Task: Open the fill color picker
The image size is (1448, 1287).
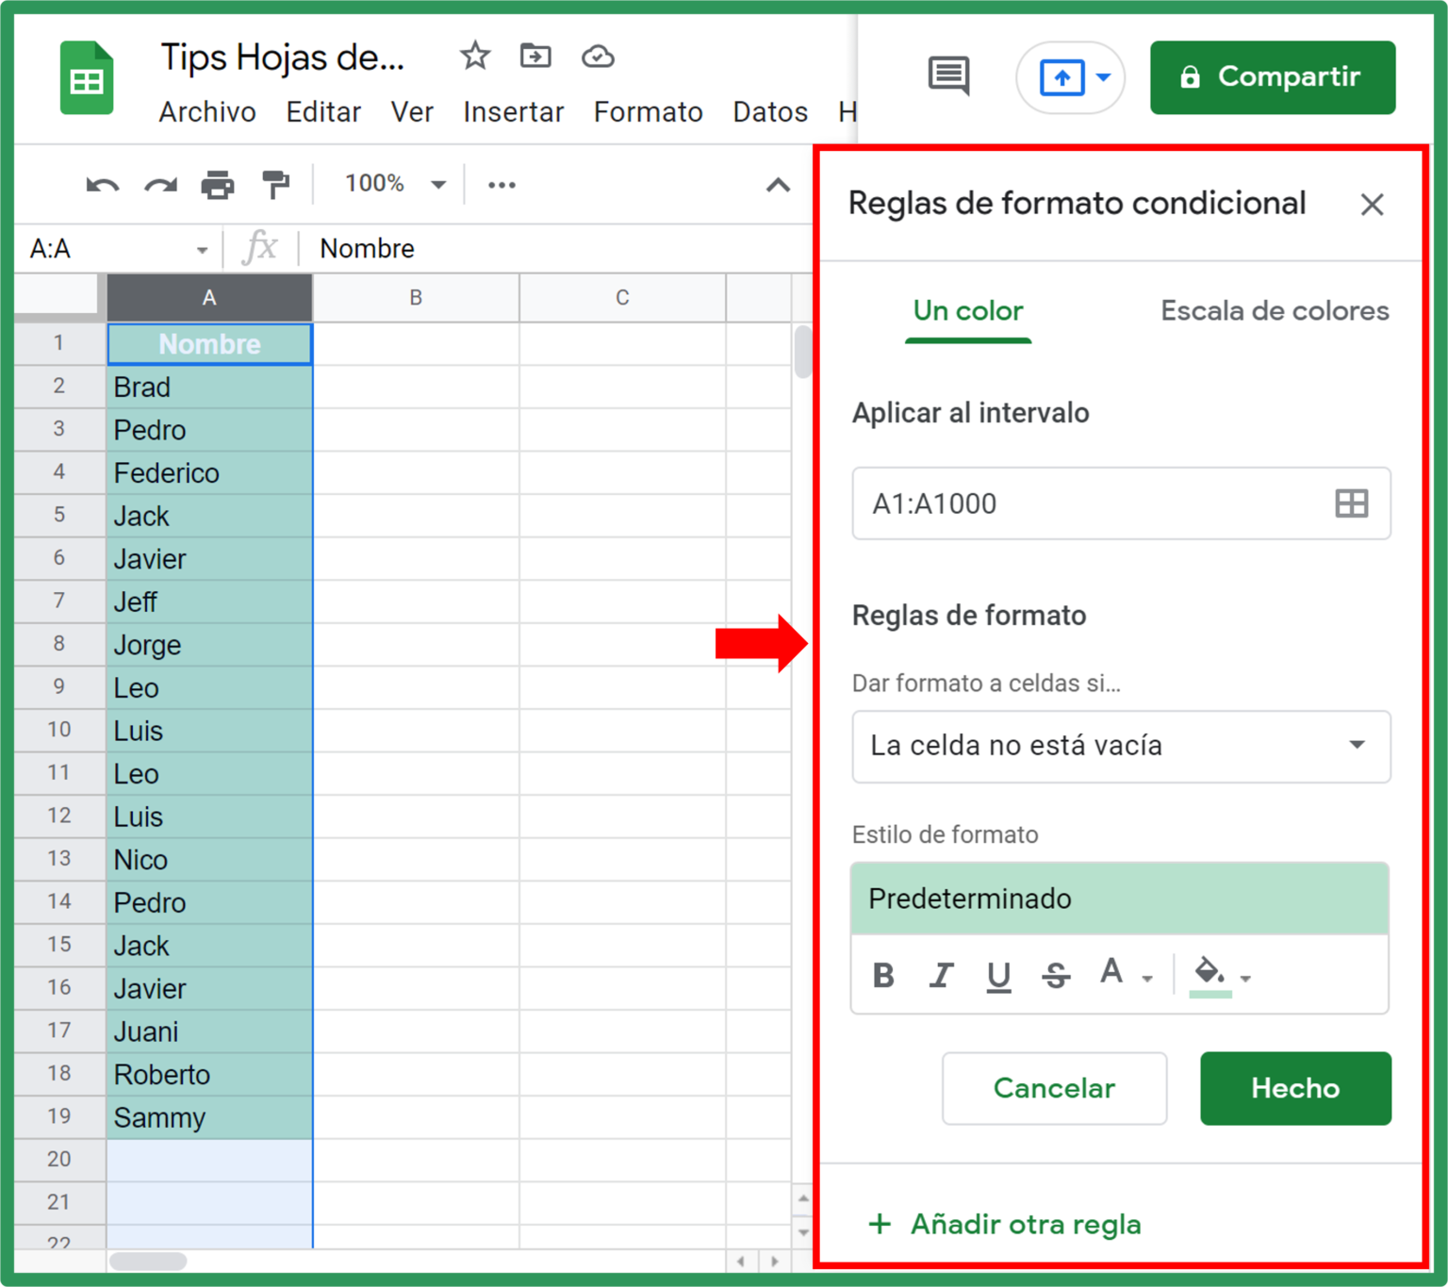Action: [1221, 975]
